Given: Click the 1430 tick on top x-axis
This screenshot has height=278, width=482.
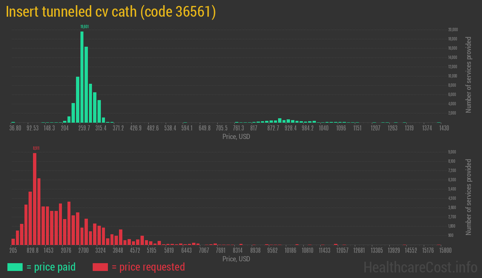Looking at the screenshot, I should [x=444, y=128].
